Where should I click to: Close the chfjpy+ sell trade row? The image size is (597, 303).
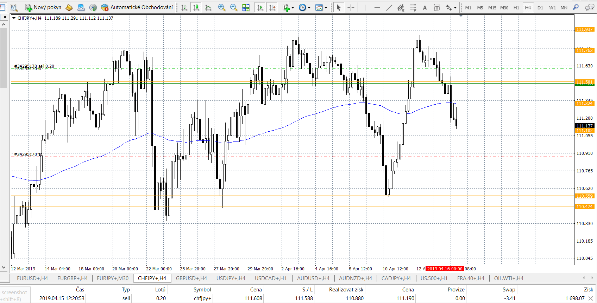591,298
